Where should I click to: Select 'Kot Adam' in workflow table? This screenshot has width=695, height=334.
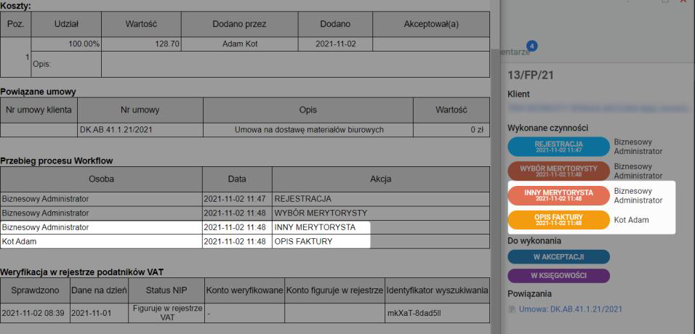[x=101, y=241]
